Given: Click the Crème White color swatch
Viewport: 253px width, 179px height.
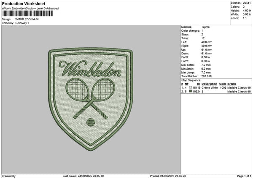Looking at the screenshot, I should pos(191,87).
